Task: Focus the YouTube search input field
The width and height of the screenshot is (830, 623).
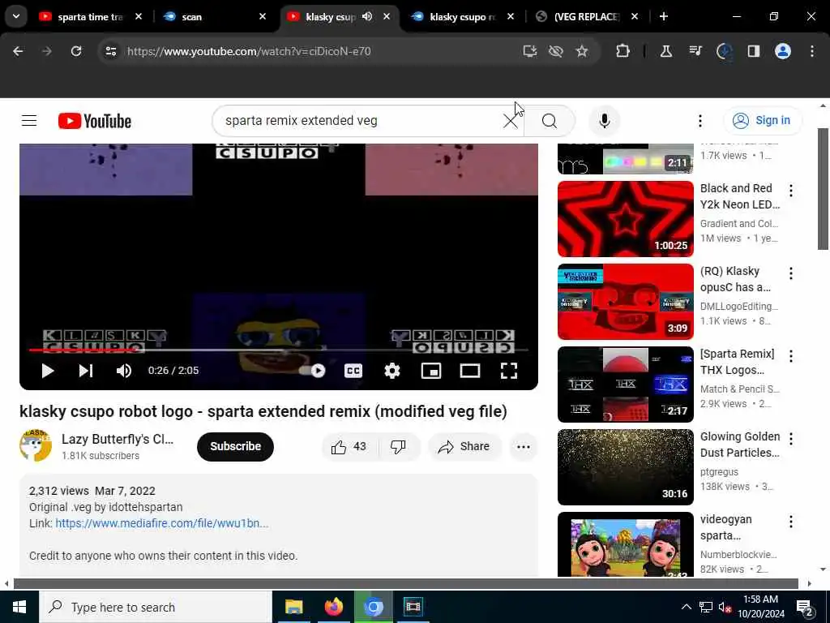Action: (x=360, y=121)
